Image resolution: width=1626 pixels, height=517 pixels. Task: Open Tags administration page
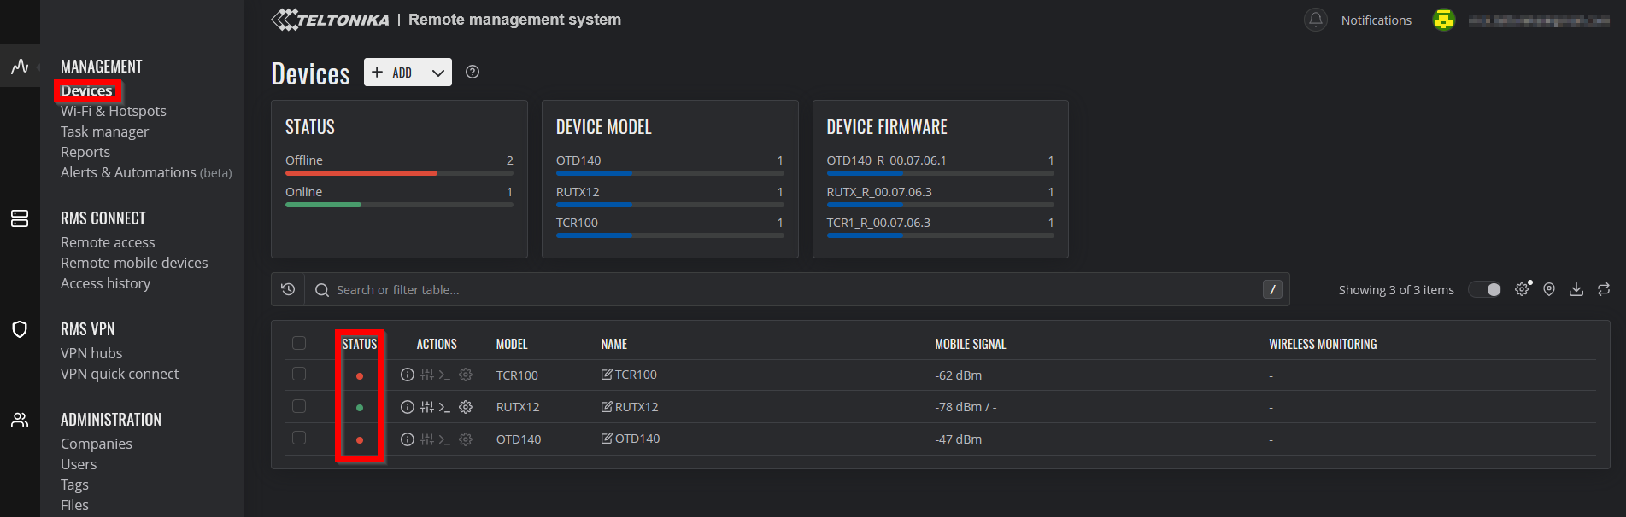(74, 485)
